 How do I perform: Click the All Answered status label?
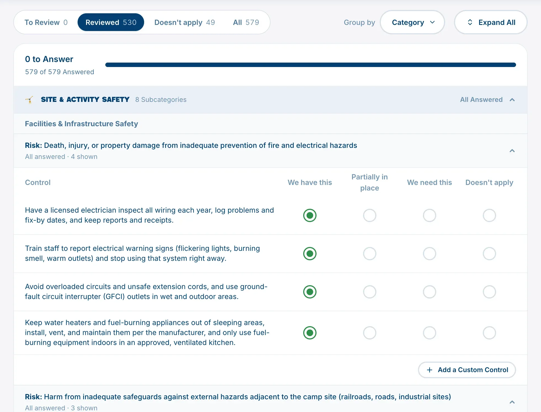pyautogui.click(x=481, y=100)
